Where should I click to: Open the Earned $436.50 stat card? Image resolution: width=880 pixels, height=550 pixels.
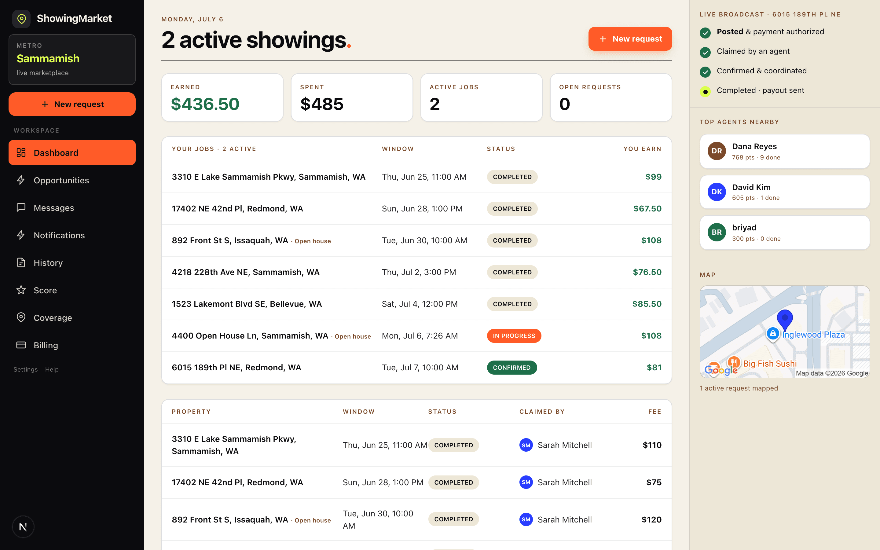point(222,97)
